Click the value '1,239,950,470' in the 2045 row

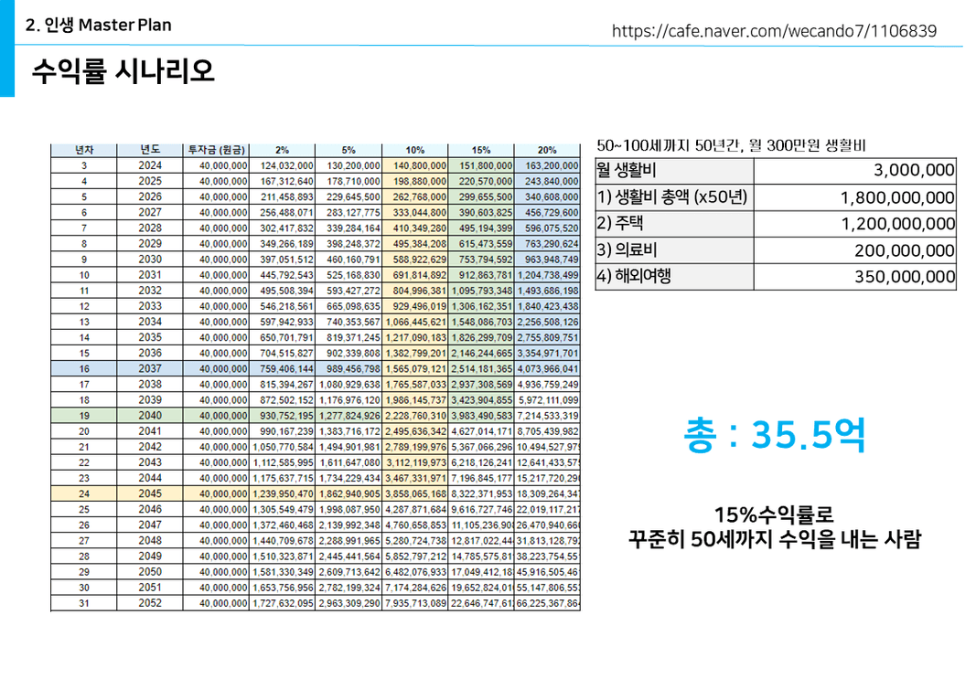(x=284, y=493)
